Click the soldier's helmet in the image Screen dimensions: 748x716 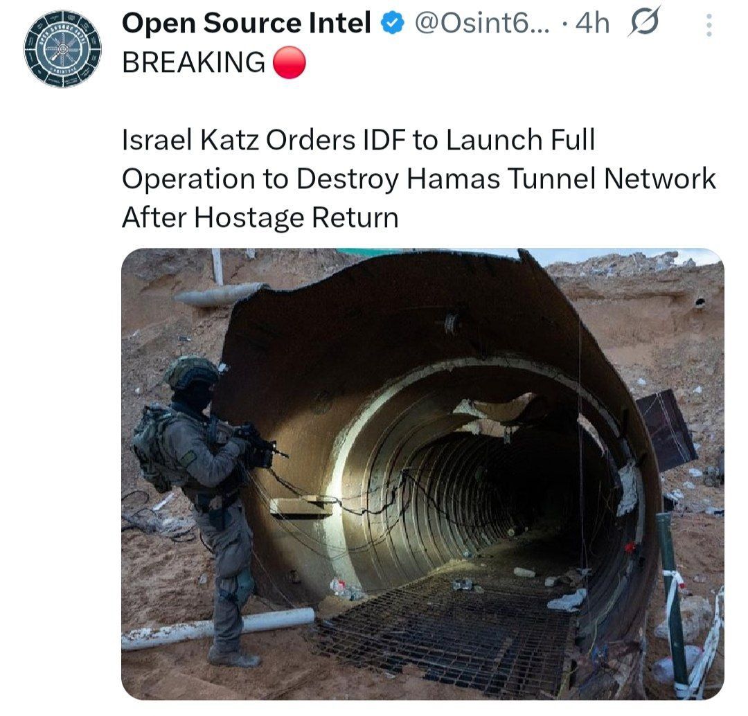[x=191, y=372]
